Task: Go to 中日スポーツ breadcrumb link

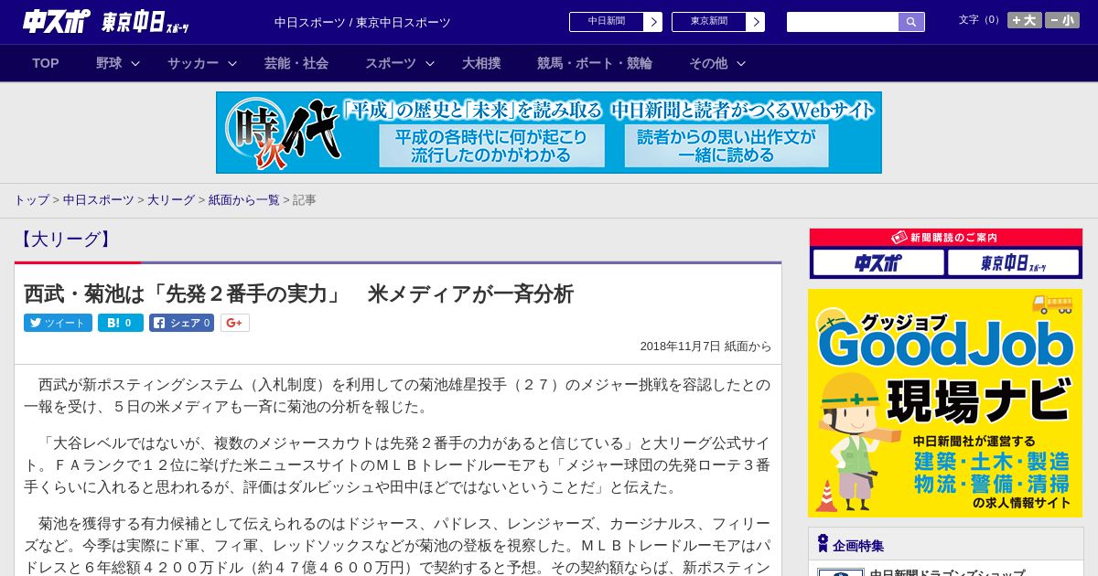Action: tap(99, 199)
